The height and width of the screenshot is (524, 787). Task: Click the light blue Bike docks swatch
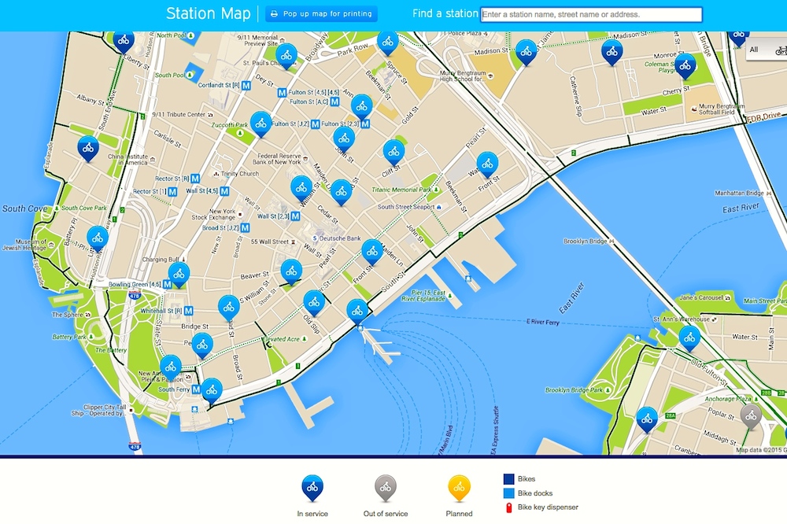pyautogui.click(x=508, y=493)
